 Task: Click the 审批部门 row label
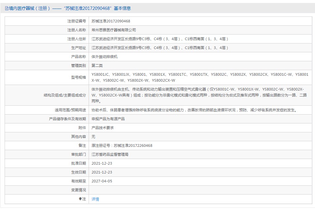78,154
